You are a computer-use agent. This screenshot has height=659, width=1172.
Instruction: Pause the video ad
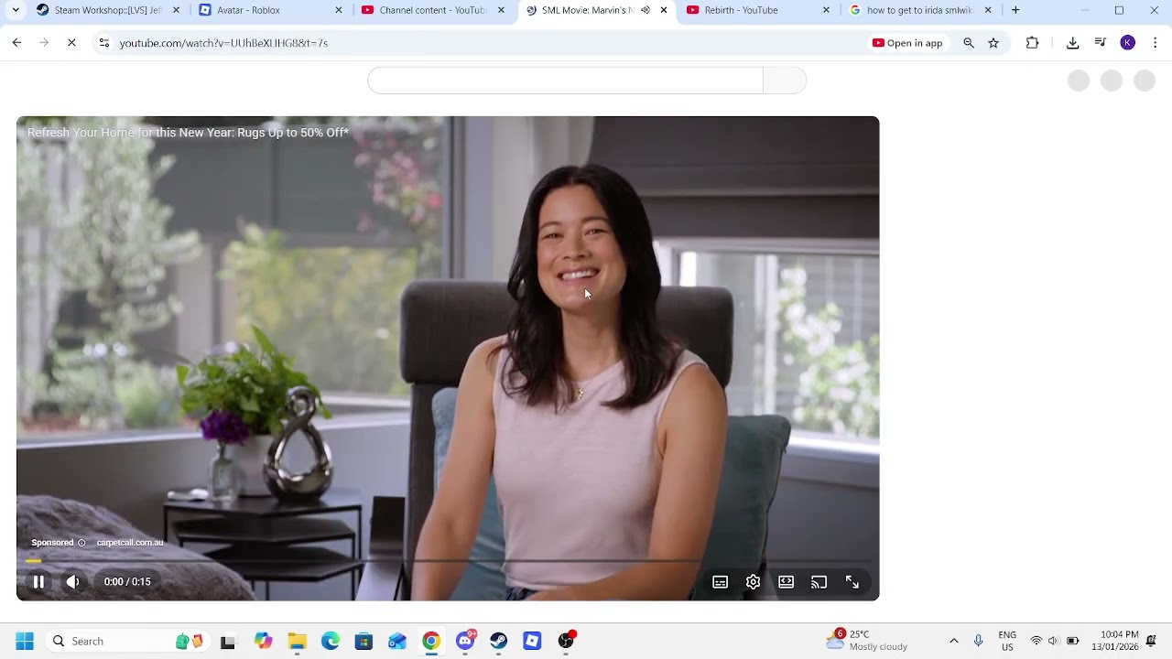[38, 582]
